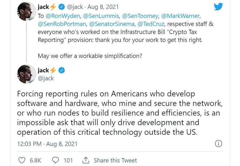Click the share arrow icon
This screenshot has width=240, height=166.
click(x=86, y=160)
